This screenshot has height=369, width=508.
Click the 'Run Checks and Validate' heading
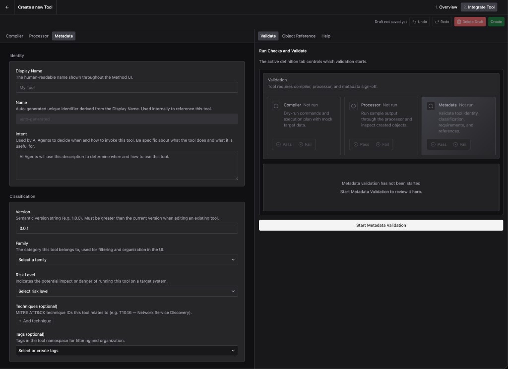click(x=283, y=51)
